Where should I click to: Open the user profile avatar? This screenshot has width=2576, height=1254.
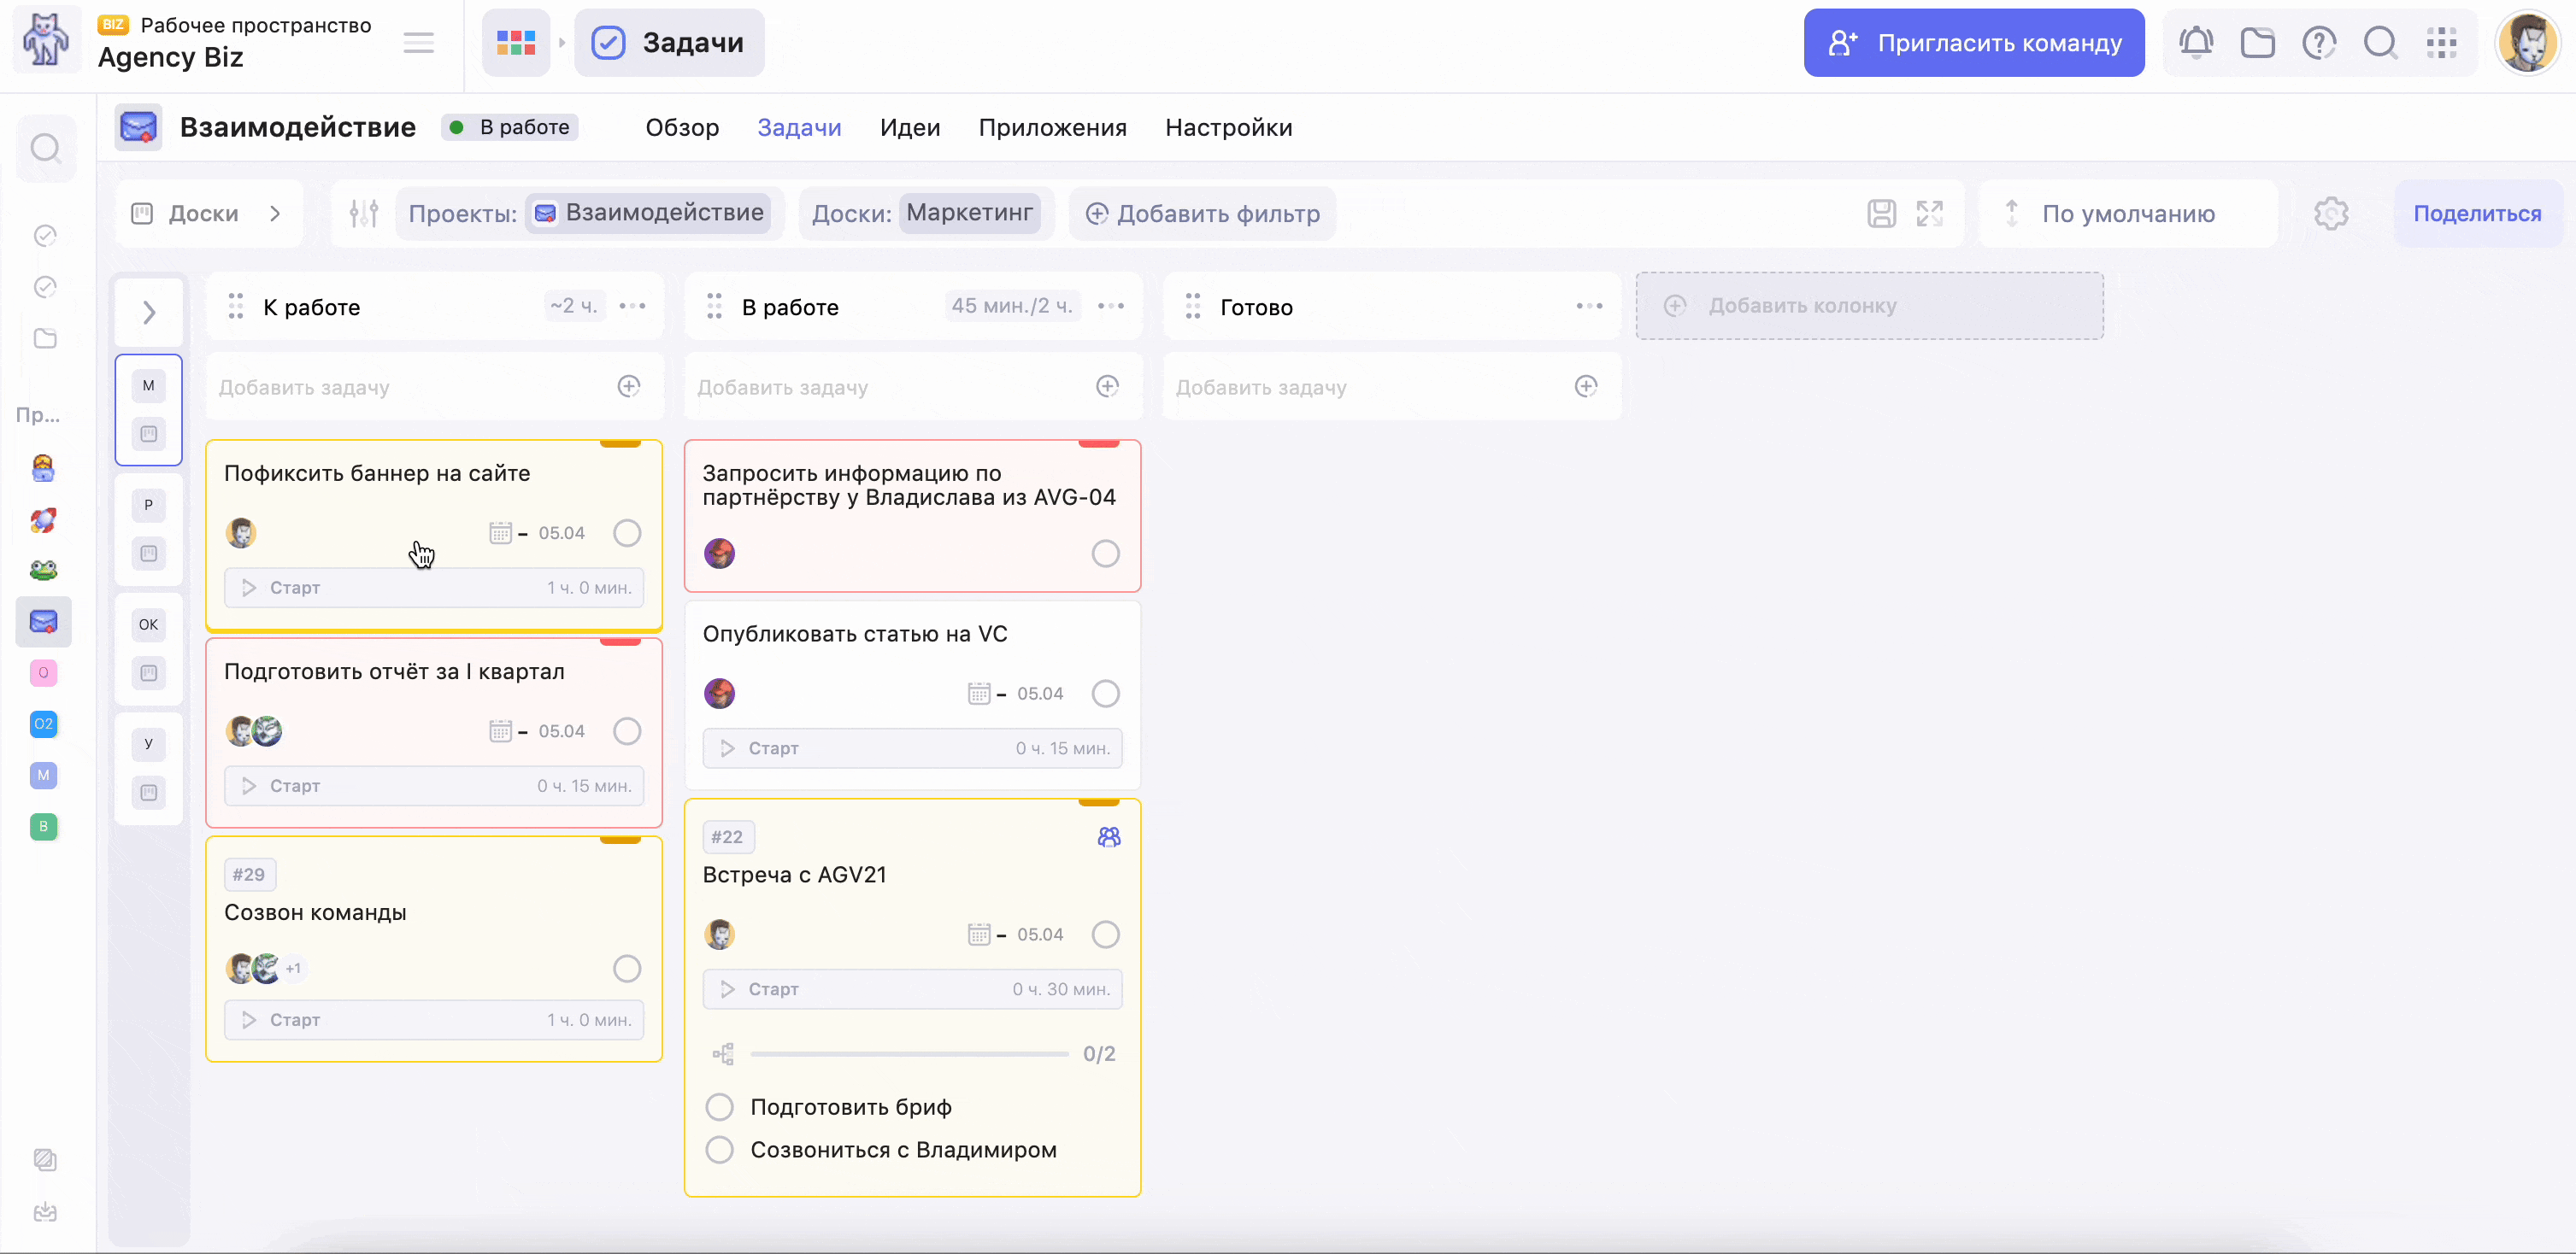click(2527, 43)
